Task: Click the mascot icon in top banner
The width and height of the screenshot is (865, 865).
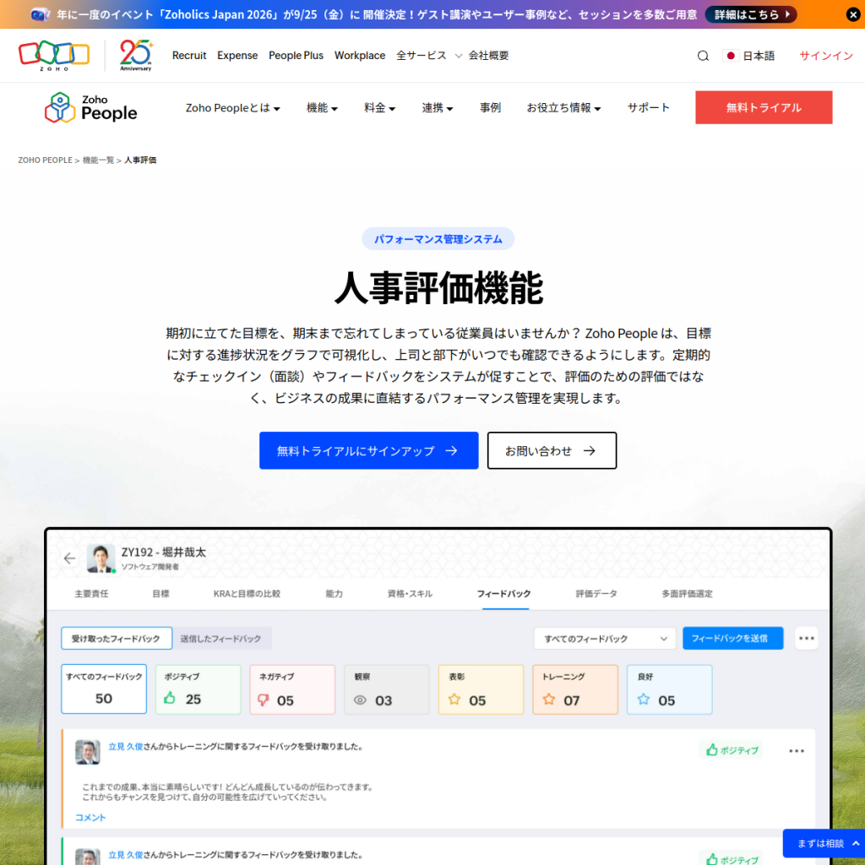Action: tap(41, 14)
